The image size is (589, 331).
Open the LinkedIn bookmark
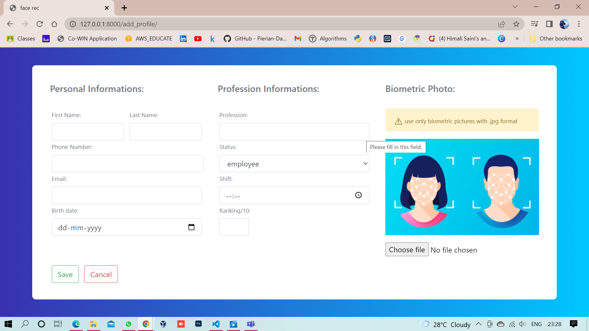pos(183,39)
